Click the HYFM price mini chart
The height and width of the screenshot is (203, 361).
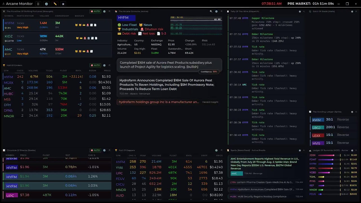pyautogui.click(x=196, y=26)
